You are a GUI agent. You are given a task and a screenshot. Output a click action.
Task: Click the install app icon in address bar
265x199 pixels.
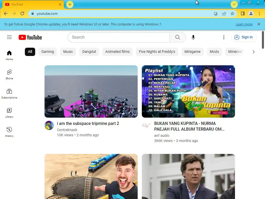coord(216,13)
